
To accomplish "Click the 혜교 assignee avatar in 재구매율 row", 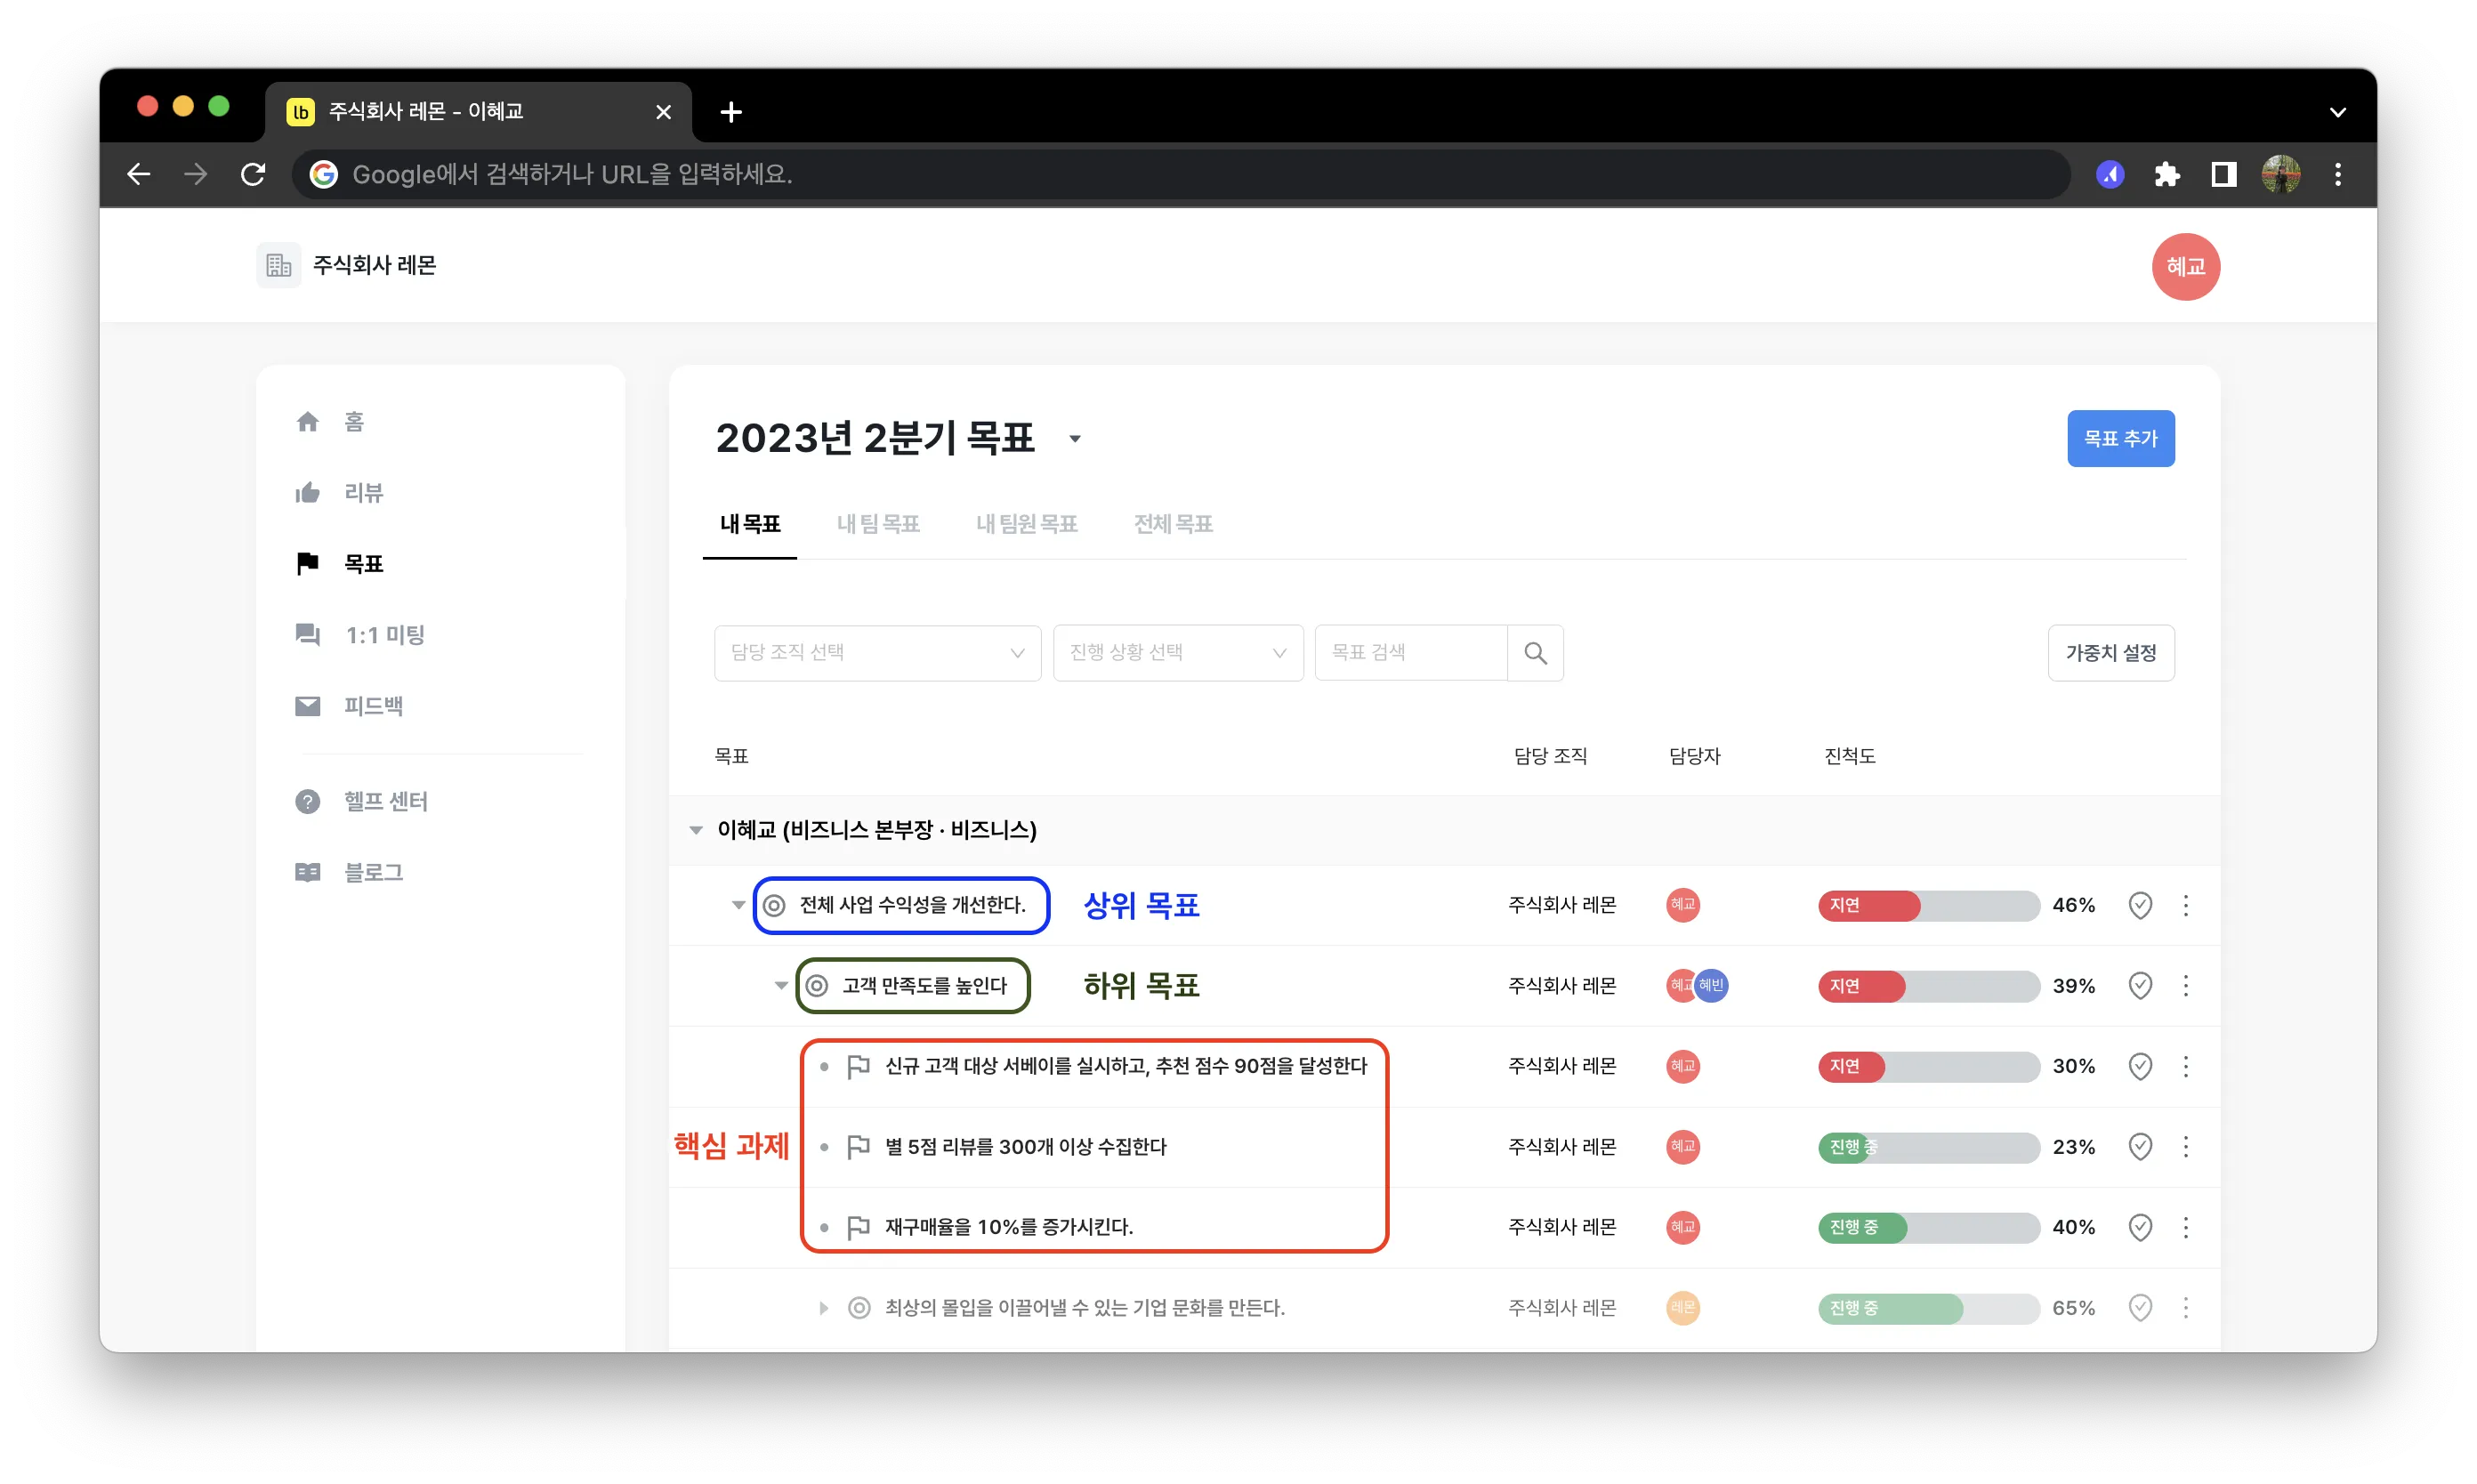I will click(x=1682, y=1227).
